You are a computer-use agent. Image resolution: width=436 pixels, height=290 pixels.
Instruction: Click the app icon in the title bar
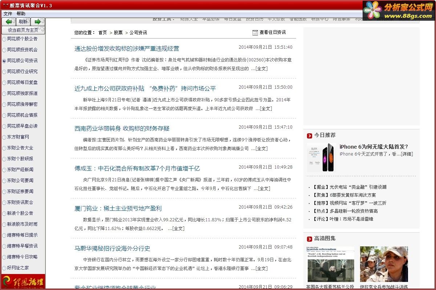click(5, 5)
